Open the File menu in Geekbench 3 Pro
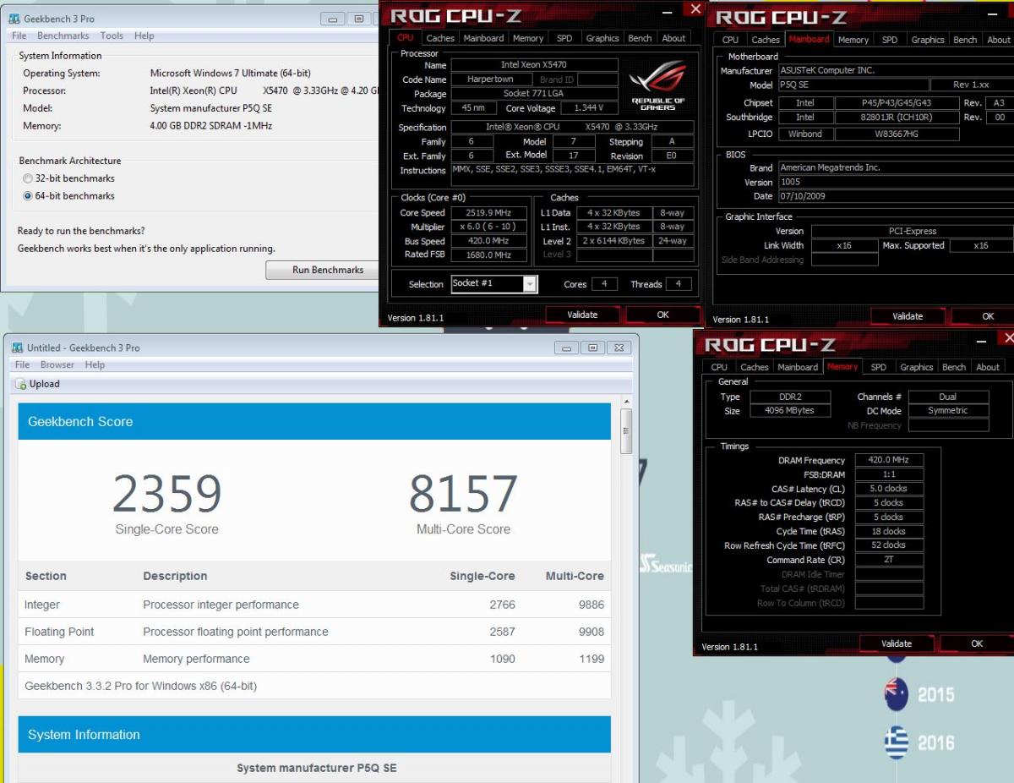Viewport: 1014px width, 783px height. coord(19,36)
